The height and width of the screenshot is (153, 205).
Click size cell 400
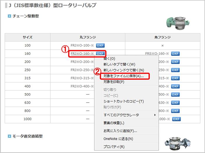(x=28, y=86)
